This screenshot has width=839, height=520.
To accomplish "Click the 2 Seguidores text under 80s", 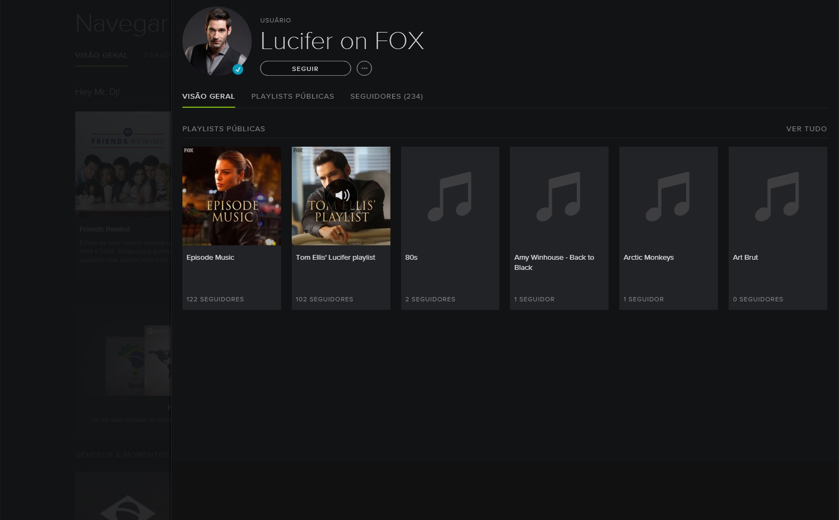I will point(430,299).
